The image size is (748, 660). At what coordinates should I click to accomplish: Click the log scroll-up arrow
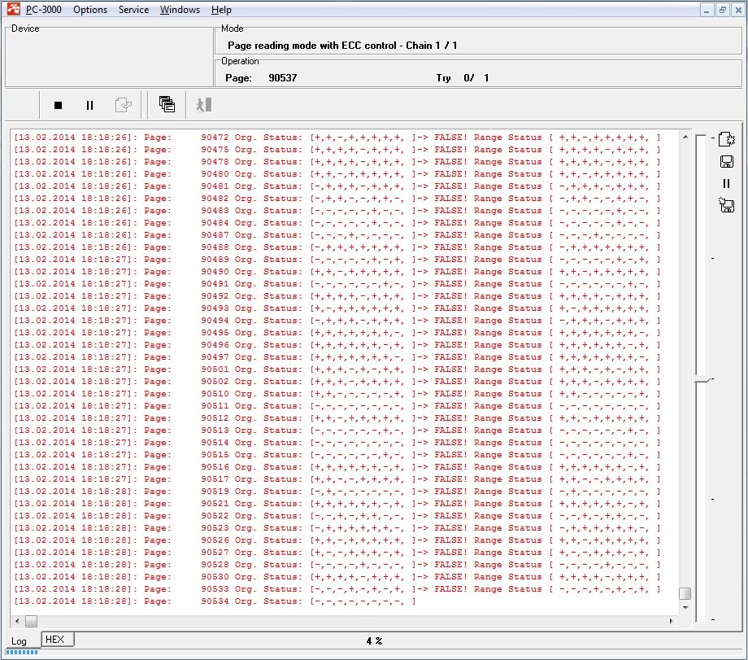685,137
